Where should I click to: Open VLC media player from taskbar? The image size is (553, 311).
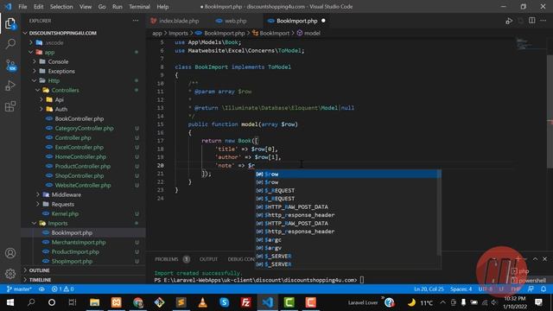(x=202, y=302)
